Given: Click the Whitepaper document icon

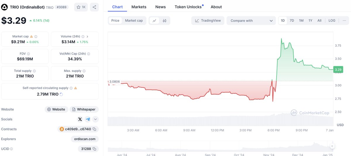Looking at the screenshot, I should pyautogui.click(x=74, y=109).
